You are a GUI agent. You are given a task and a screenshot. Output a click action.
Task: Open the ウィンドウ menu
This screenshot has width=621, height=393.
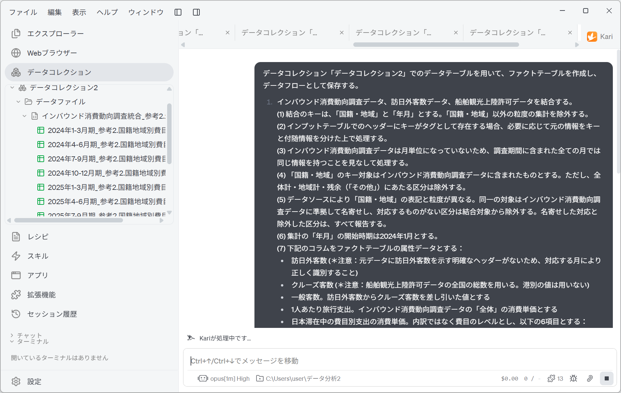(146, 12)
